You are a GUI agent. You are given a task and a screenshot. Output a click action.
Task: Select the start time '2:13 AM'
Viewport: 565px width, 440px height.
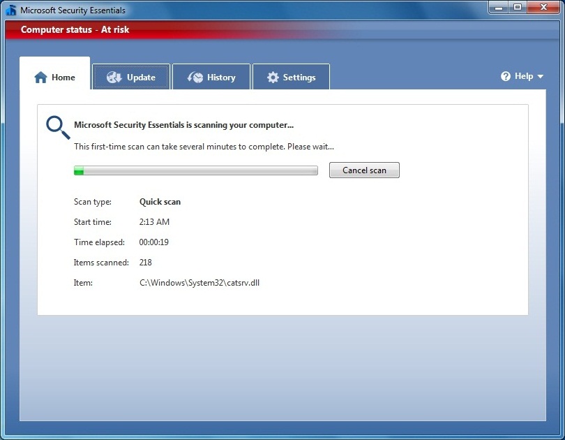point(154,222)
